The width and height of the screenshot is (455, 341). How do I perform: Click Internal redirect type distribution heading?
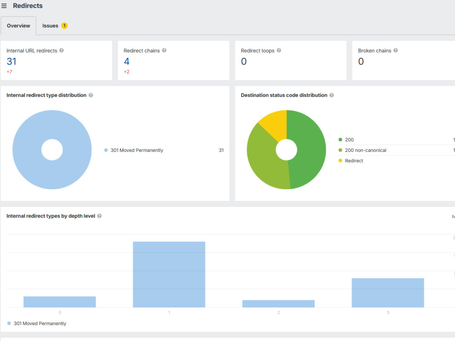46,95
